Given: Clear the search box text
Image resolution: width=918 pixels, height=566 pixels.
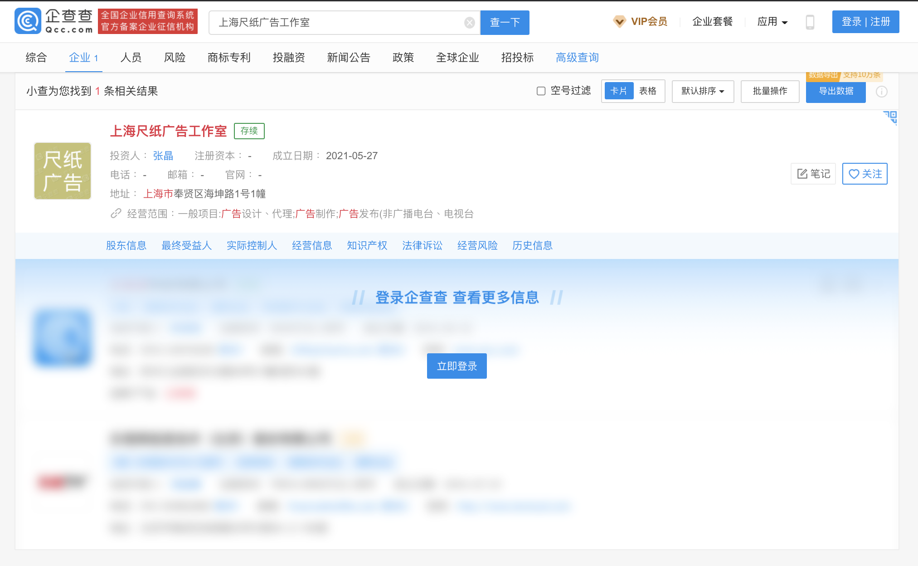Looking at the screenshot, I should (x=470, y=23).
